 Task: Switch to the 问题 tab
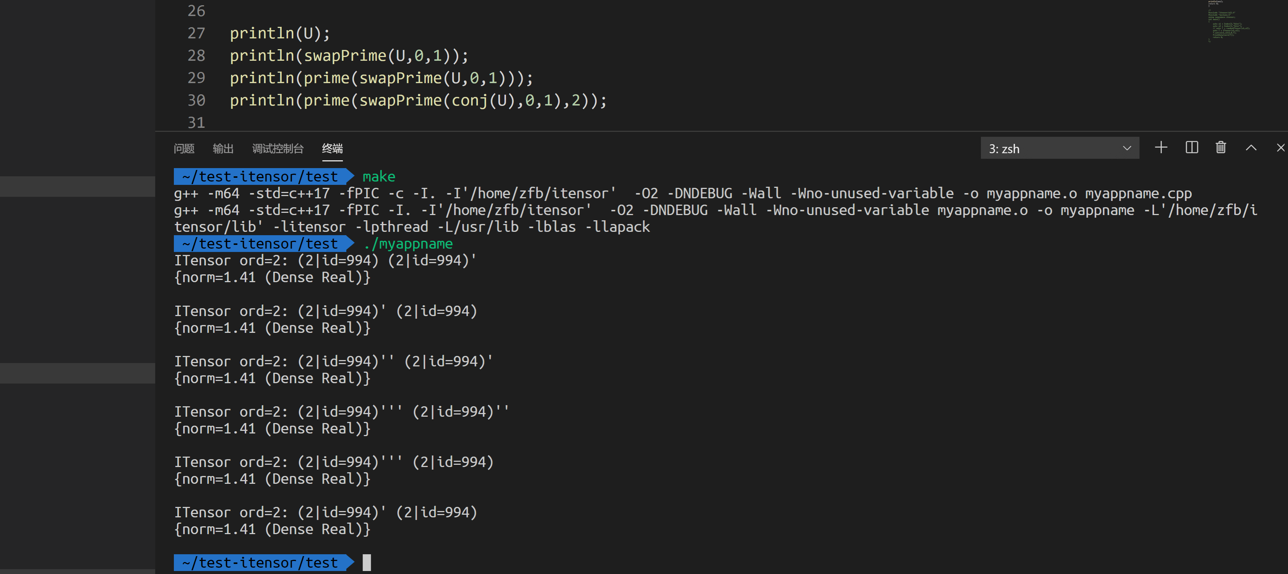pos(184,148)
